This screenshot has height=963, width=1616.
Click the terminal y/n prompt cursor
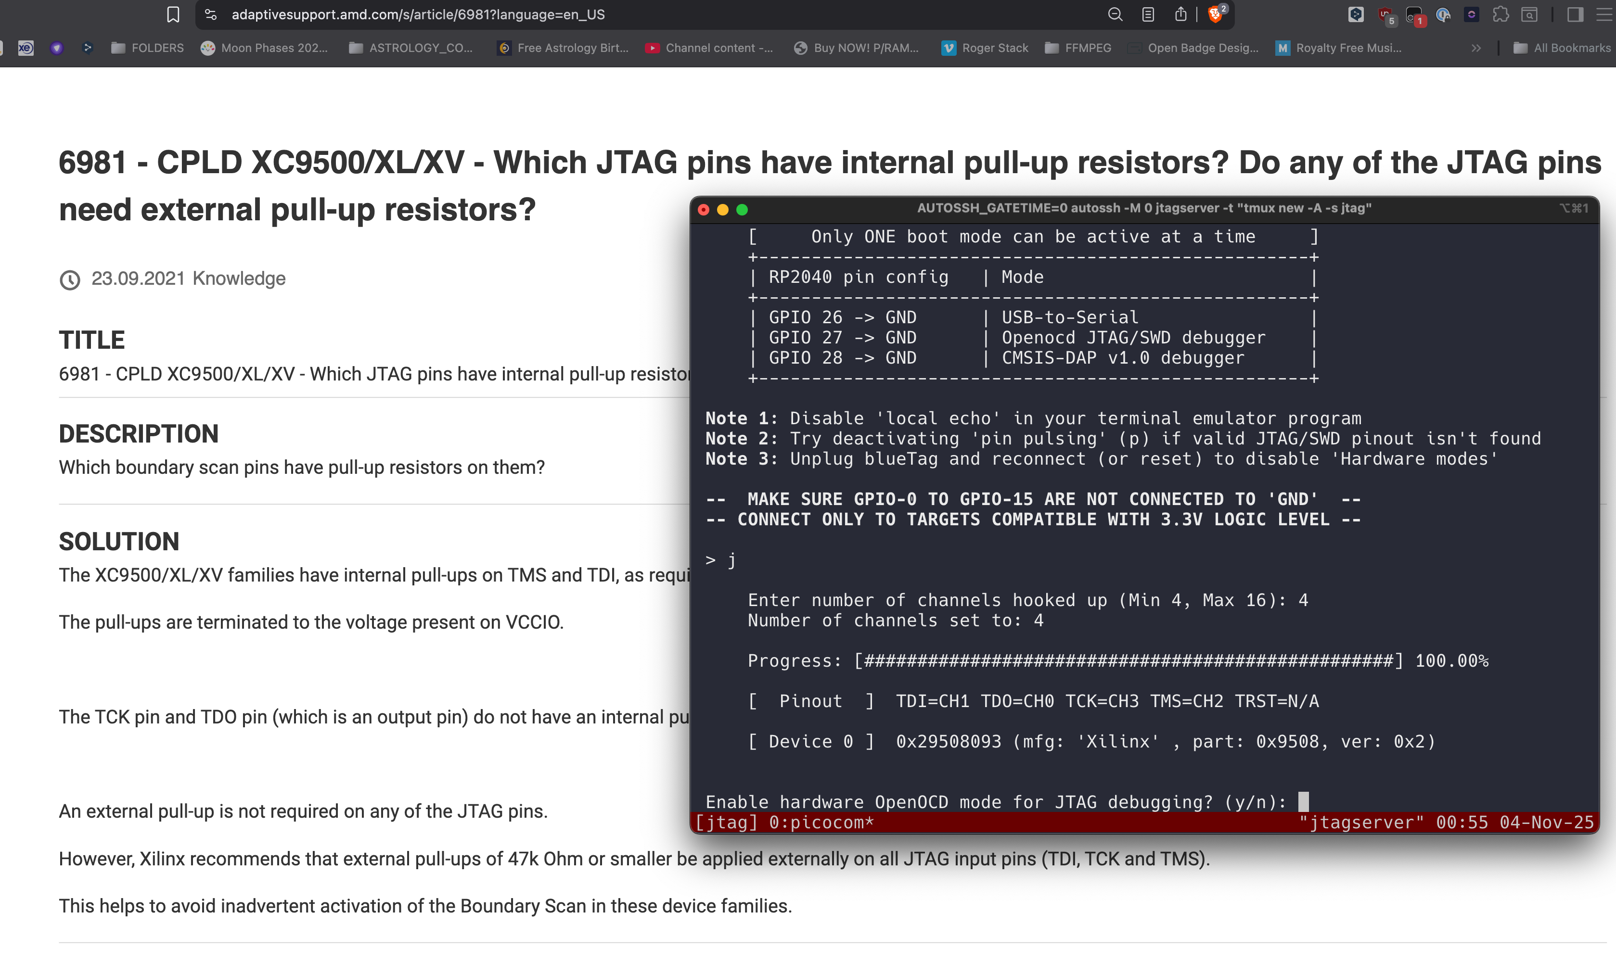tap(1303, 802)
